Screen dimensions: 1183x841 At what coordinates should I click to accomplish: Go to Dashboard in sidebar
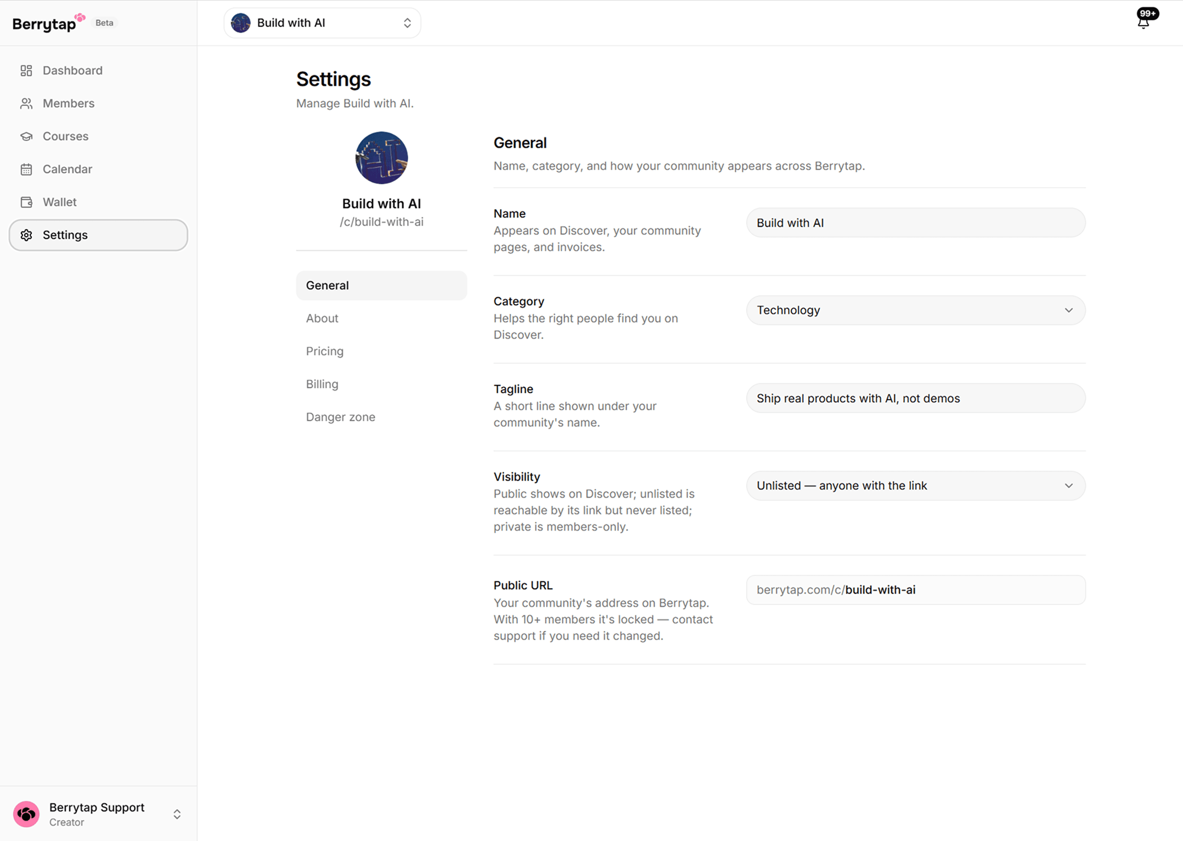tap(98, 71)
